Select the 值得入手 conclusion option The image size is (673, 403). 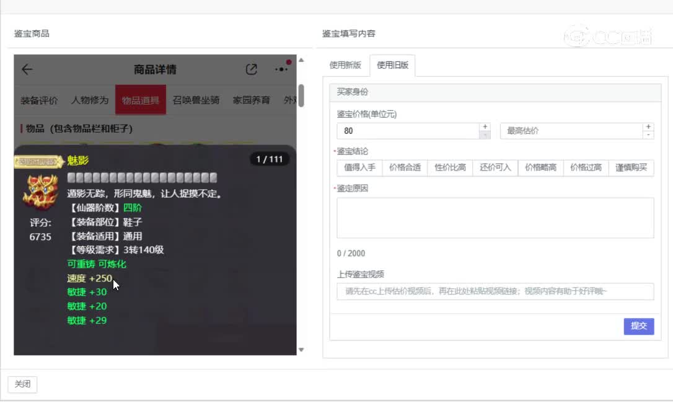[359, 167]
